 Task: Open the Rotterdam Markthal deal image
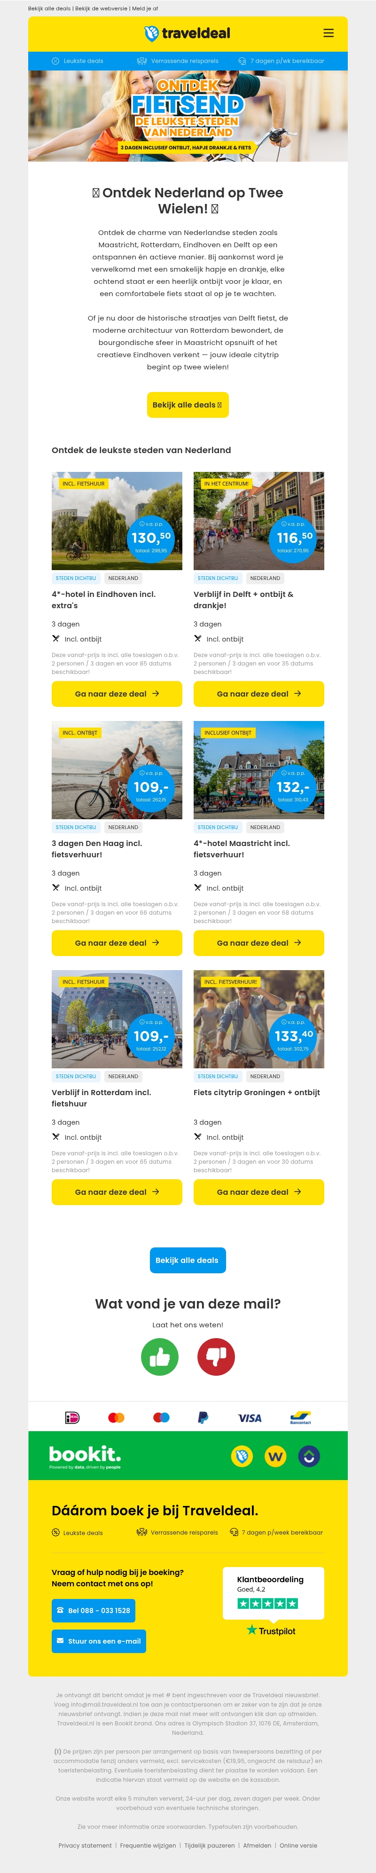tap(117, 1019)
